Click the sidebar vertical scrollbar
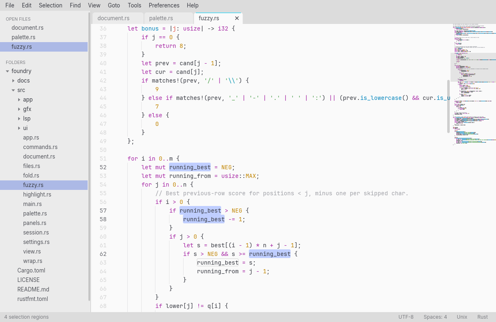The height and width of the screenshot is (322, 496). pyautogui.click(x=89, y=157)
